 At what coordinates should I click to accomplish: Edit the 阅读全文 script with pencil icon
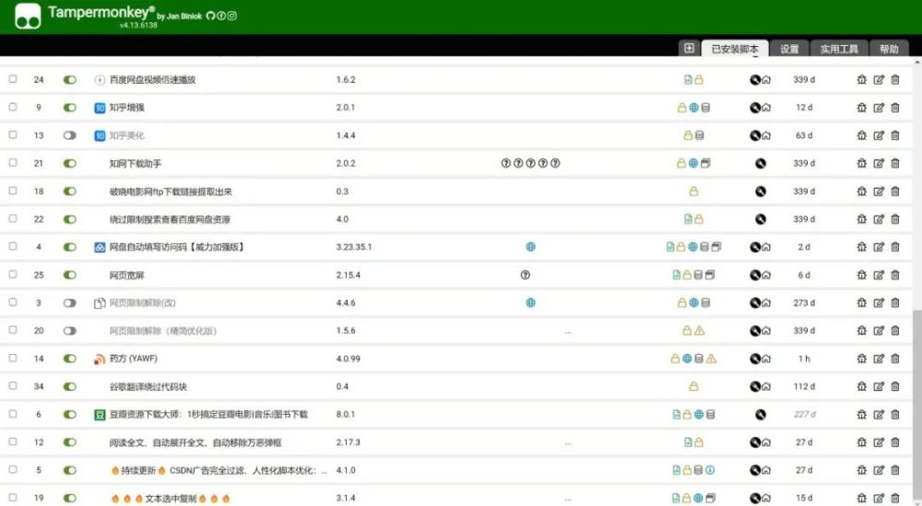click(879, 442)
